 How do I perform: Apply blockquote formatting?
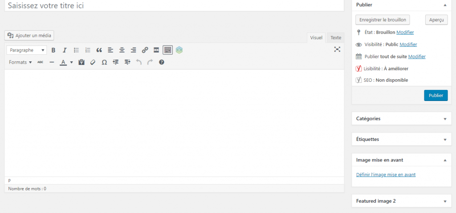[99, 50]
